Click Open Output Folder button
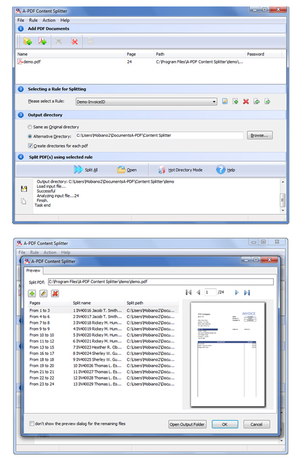 (187, 425)
